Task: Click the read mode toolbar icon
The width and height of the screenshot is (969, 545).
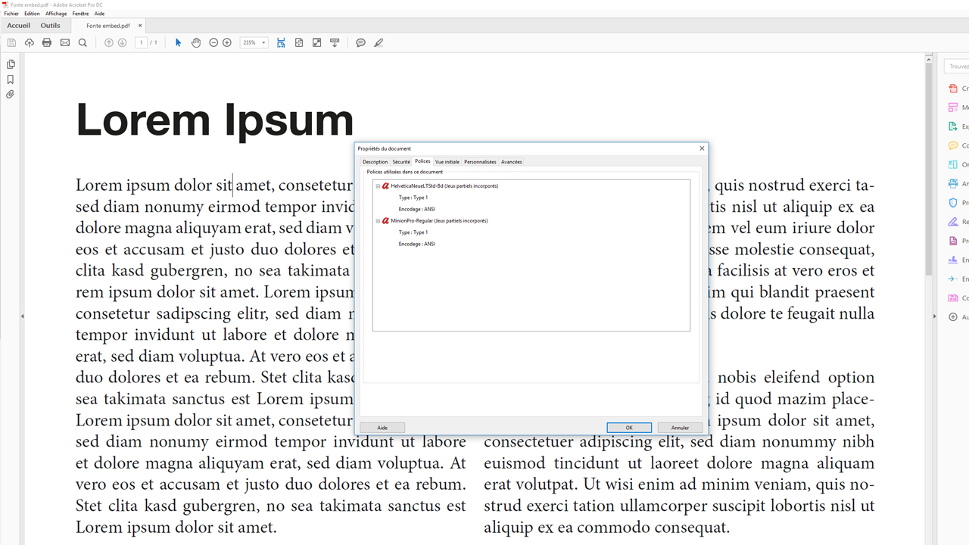Action: [x=335, y=43]
